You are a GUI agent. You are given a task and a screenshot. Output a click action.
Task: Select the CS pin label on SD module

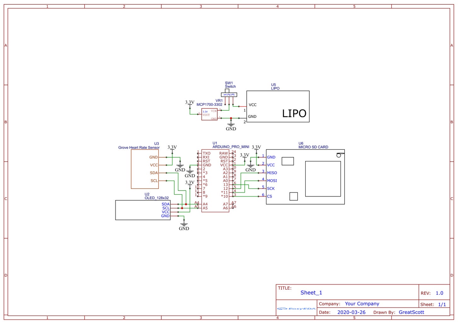[x=270, y=197]
